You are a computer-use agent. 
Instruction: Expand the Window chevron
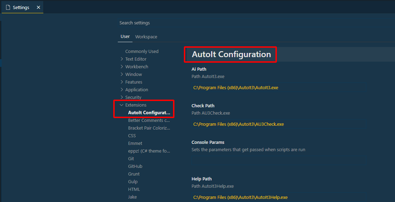[x=122, y=74]
